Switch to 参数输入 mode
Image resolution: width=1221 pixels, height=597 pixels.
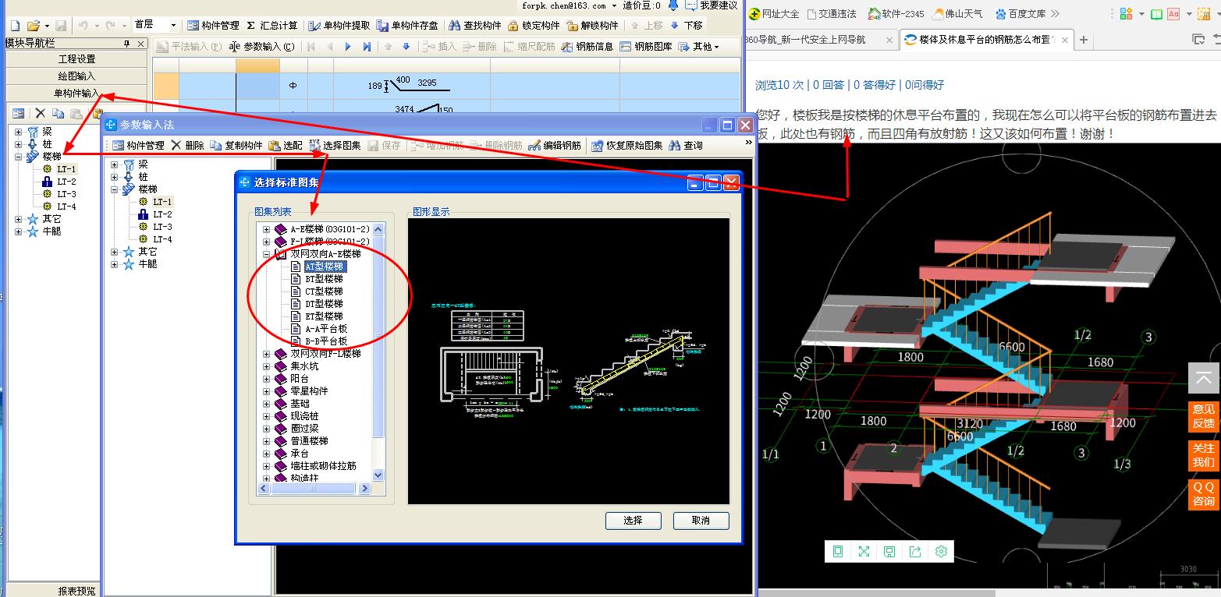point(262,47)
